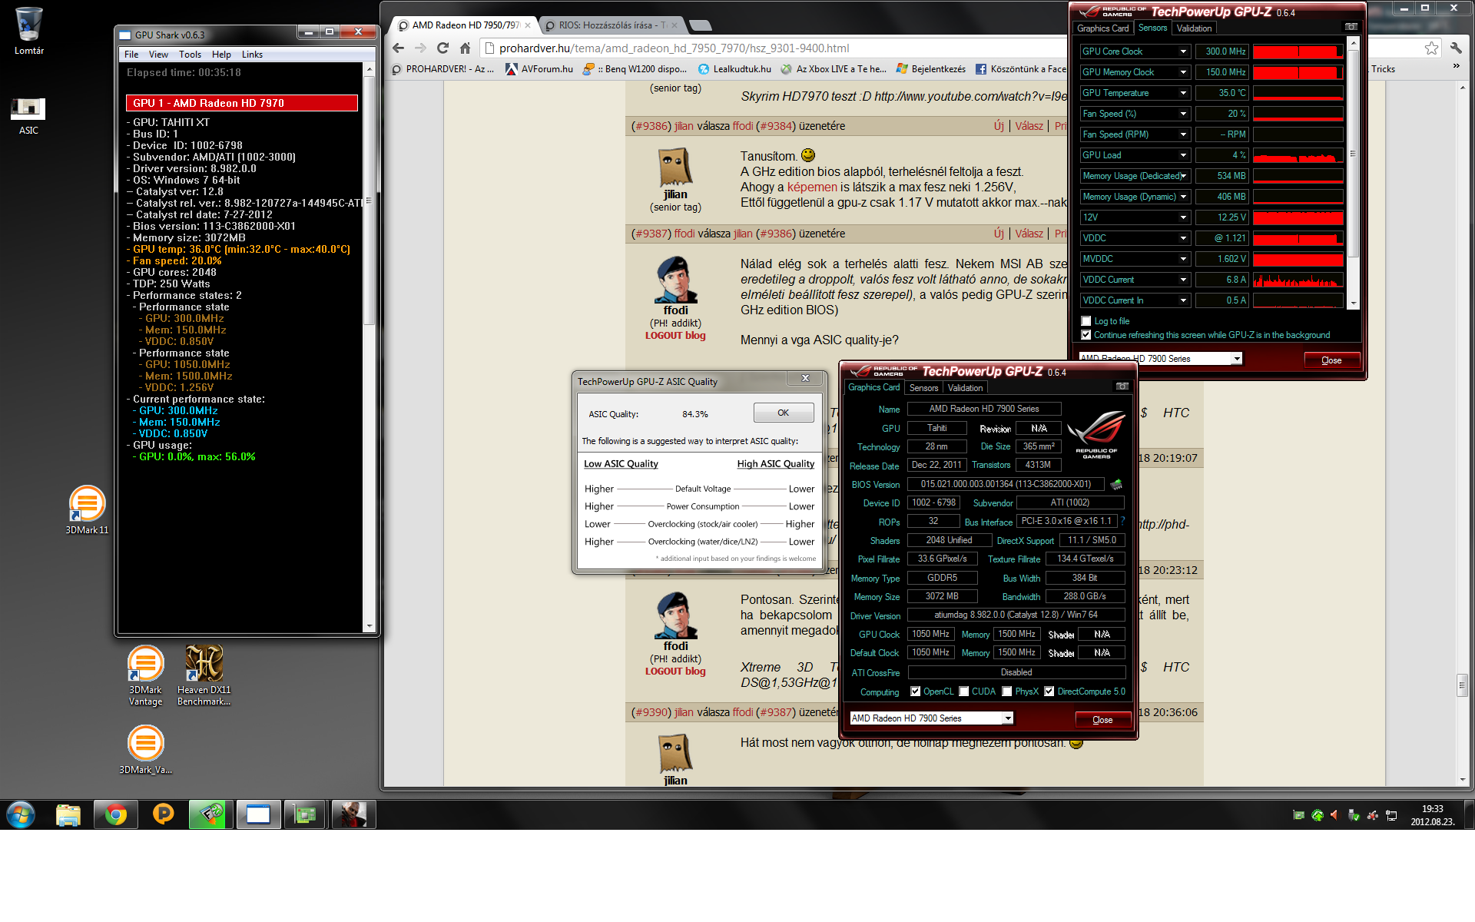Click the GPU Shark vertical scrollbar
This screenshot has width=1475, height=922.
(x=369, y=346)
